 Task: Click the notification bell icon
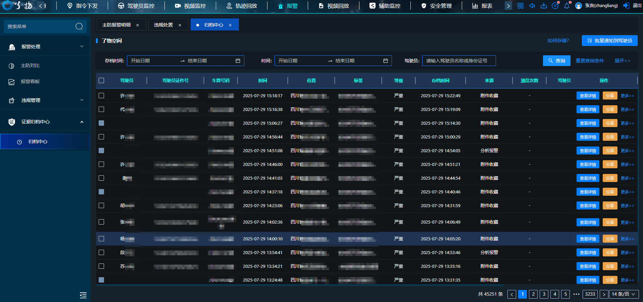567,6
